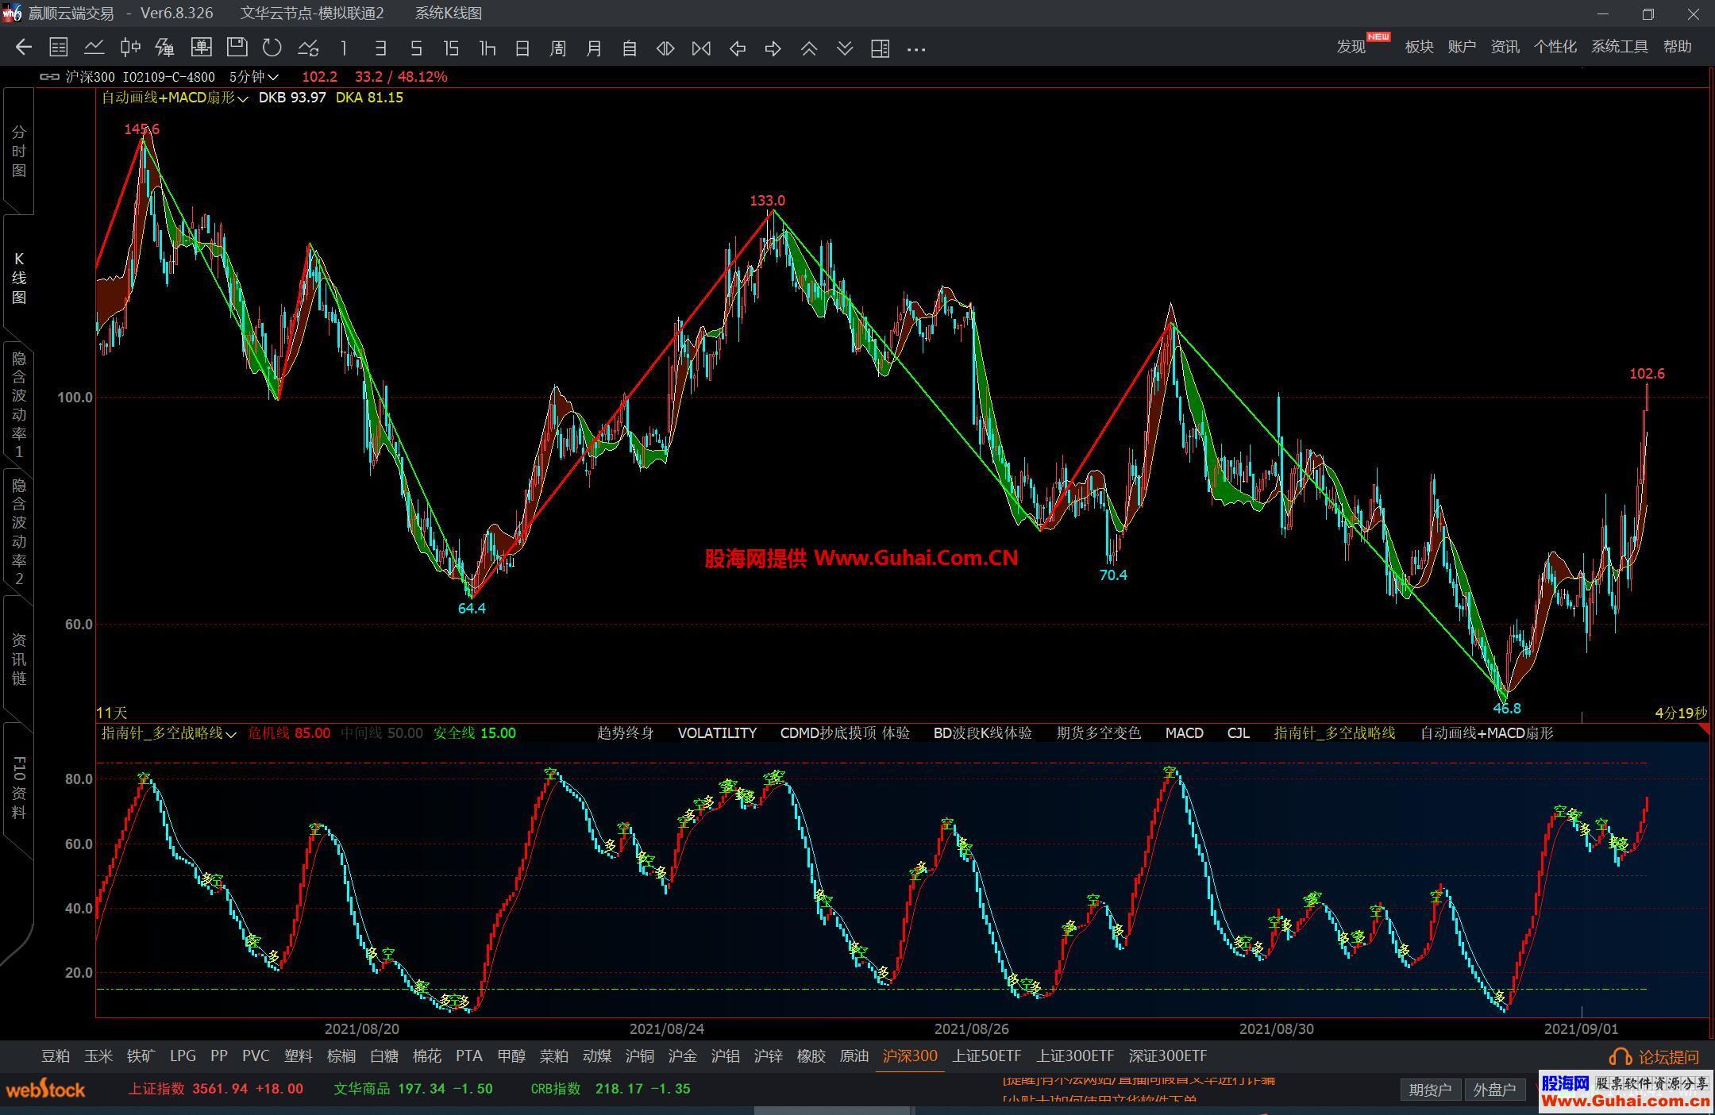The width and height of the screenshot is (1715, 1115).
Task: Click the panel layout icon
Action: pos(880,48)
